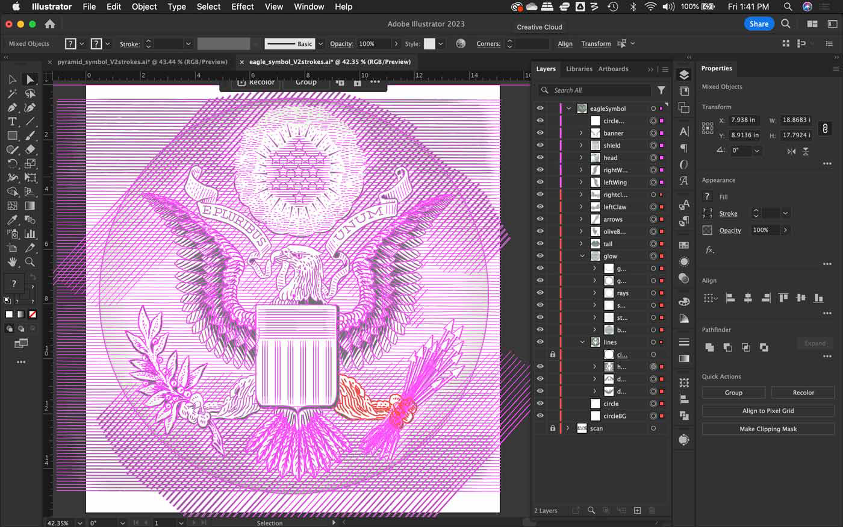Click the Share button
The height and width of the screenshot is (527, 843).
click(x=759, y=24)
